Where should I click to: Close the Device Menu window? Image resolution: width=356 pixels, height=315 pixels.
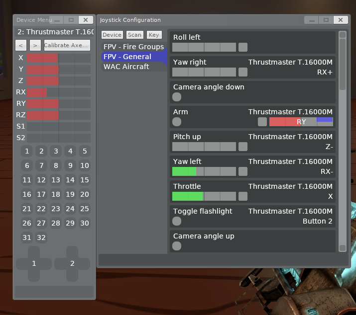86,20
